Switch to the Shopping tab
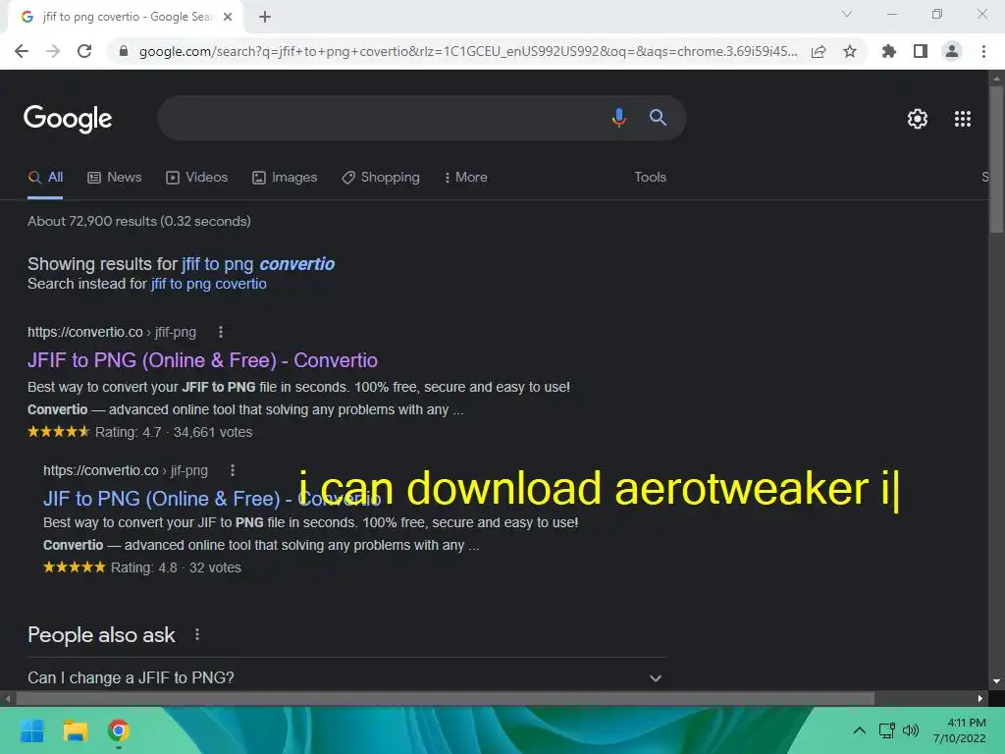 click(381, 178)
